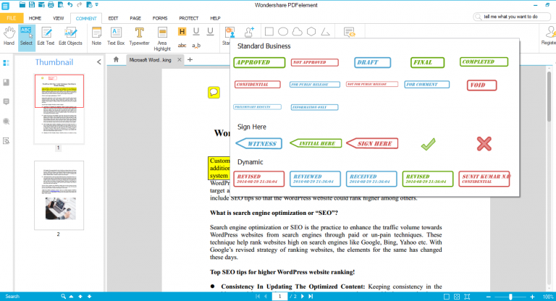
Task: Switch to the FORMS tab
Action: tap(160, 18)
